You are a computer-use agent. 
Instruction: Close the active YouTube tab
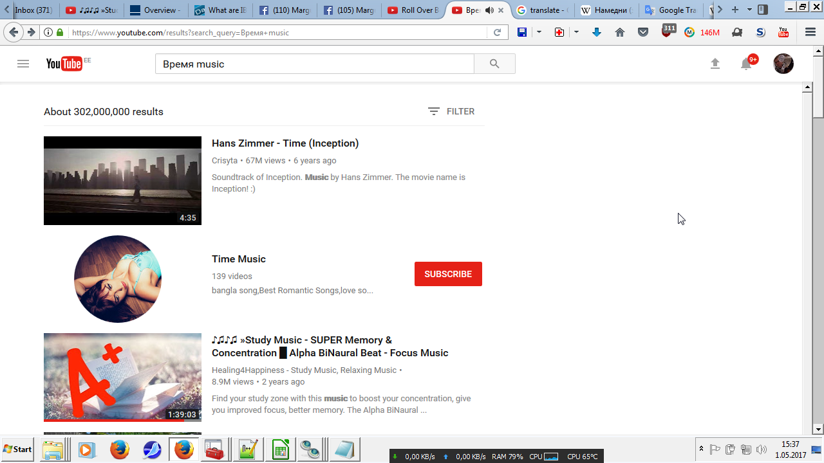501,10
